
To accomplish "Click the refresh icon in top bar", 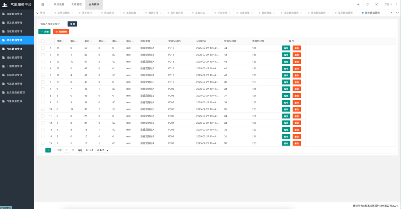I will pos(367,4).
